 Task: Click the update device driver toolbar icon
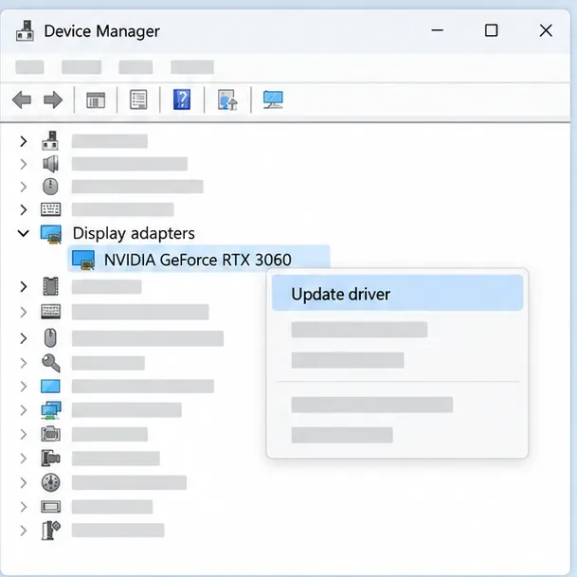227,99
